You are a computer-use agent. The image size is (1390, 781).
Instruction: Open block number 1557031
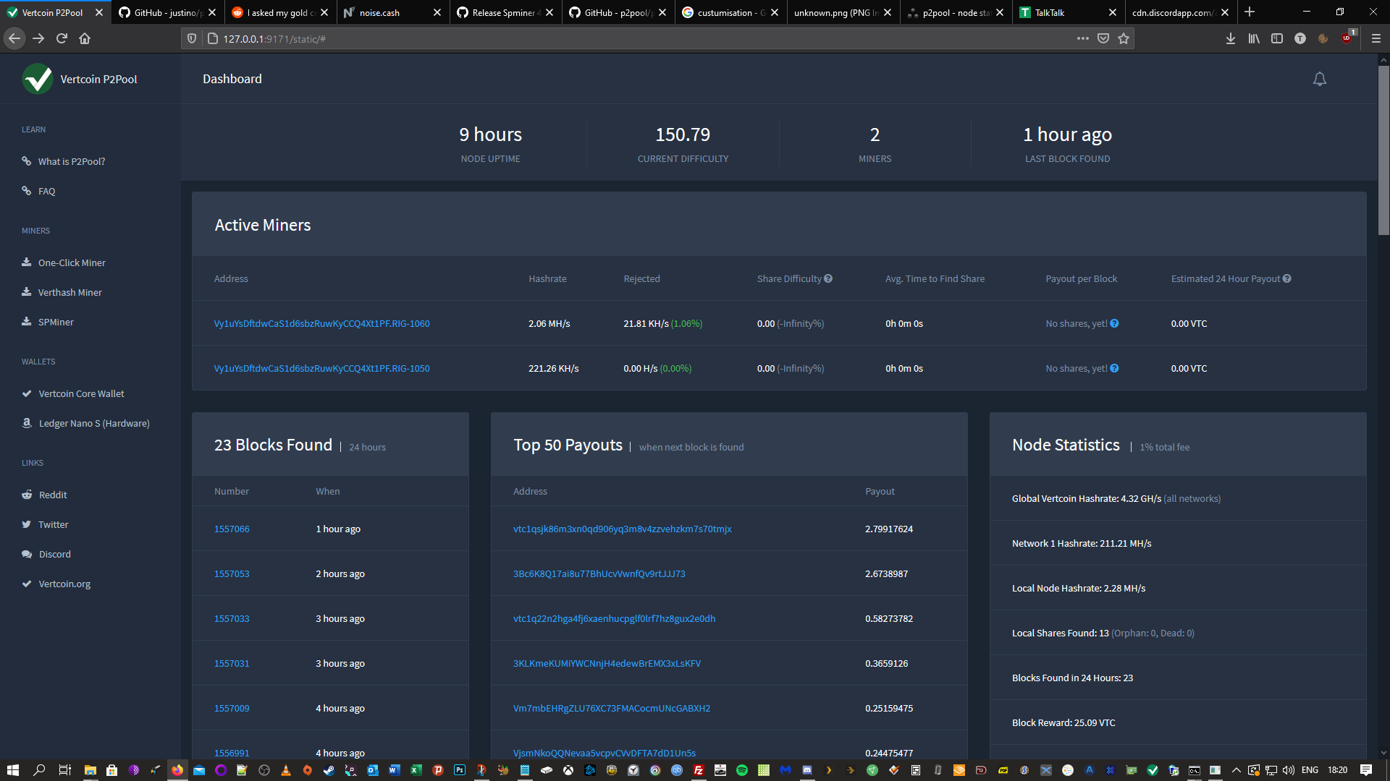pyautogui.click(x=232, y=663)
